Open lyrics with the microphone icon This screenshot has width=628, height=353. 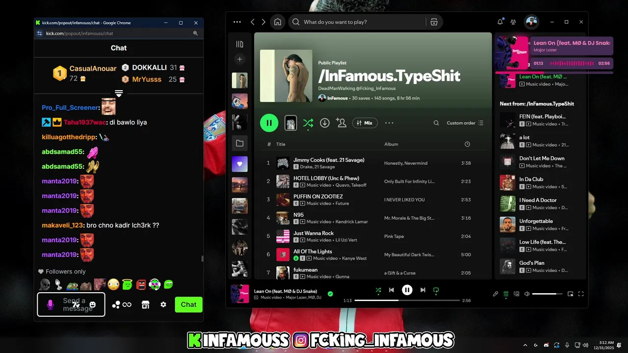click(496, 294)
